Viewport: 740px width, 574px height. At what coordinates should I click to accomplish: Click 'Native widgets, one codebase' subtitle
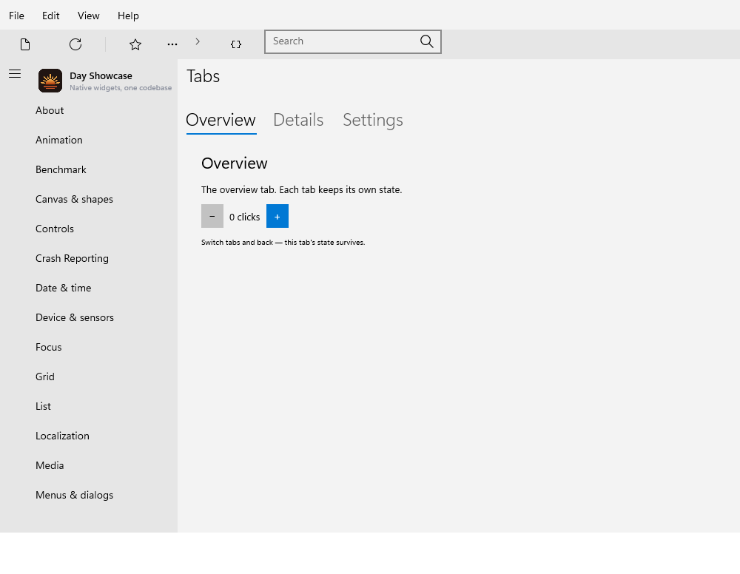click(121, 88)
